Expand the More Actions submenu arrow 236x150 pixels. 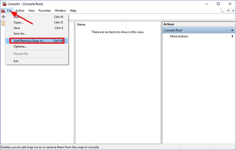pyautogui.click(x=233, y=36)
